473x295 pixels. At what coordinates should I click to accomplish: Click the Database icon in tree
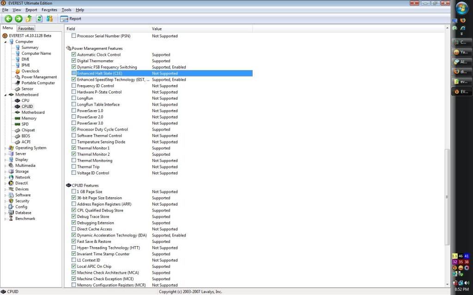(11, 212)
